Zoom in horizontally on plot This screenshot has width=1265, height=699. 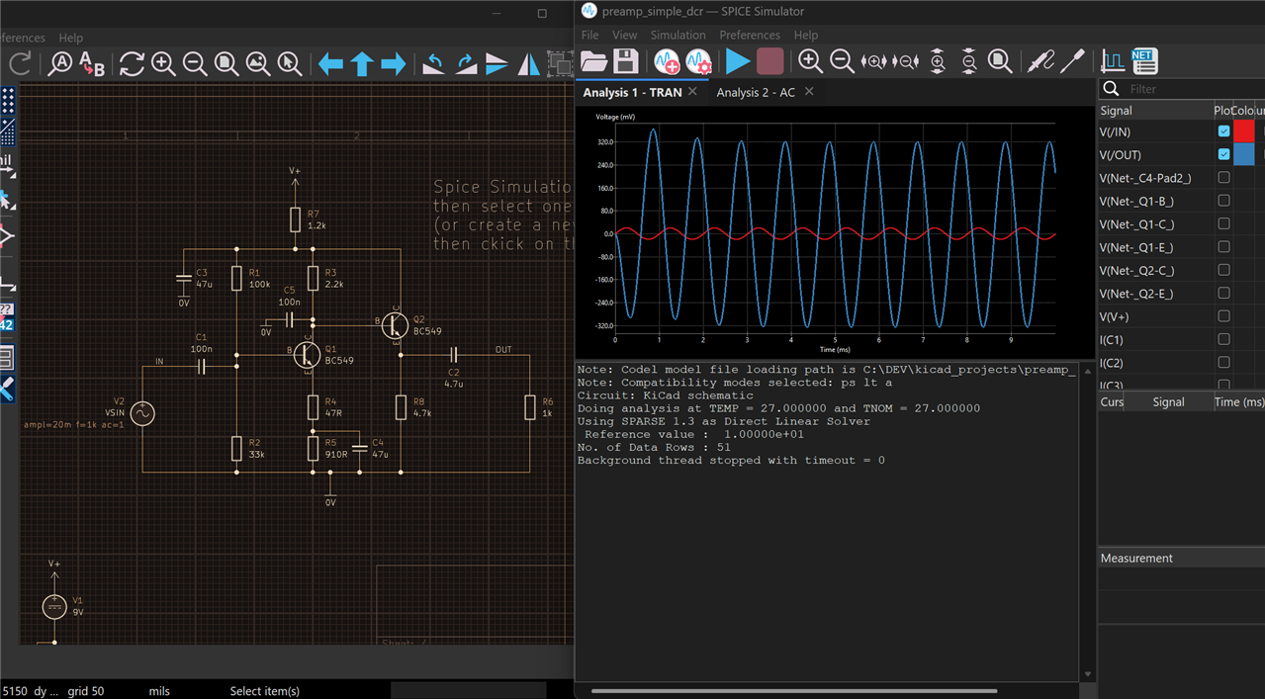coord(873,61)
